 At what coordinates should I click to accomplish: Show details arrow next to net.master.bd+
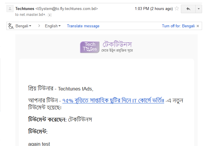click(50, 15)
